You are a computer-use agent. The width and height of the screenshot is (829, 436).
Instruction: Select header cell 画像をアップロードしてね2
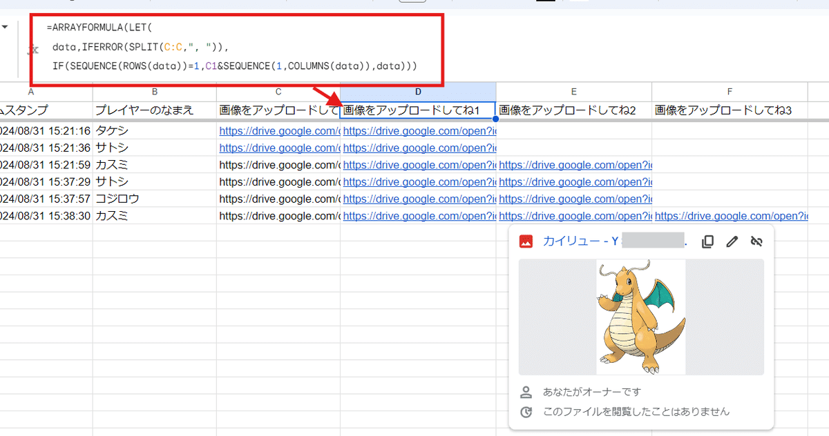[x=574, y=110]
